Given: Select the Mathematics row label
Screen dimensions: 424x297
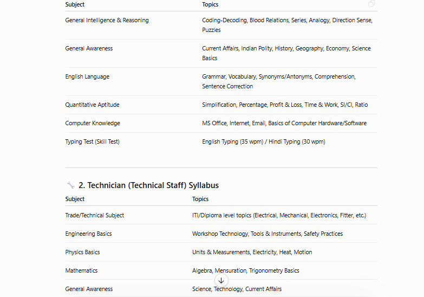Looking at the screenshot, I should (x=81, y=270).
